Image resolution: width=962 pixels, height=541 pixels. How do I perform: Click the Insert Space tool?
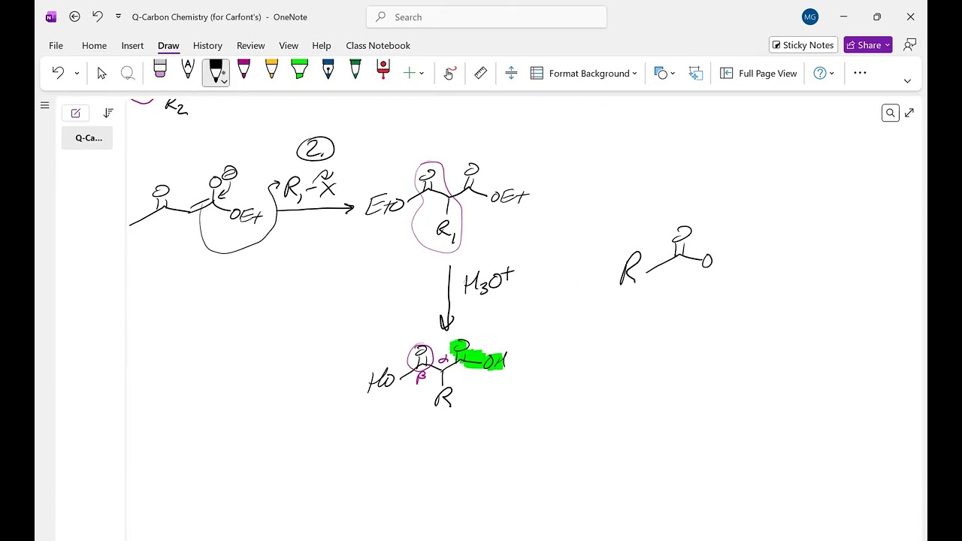(511, 73)
